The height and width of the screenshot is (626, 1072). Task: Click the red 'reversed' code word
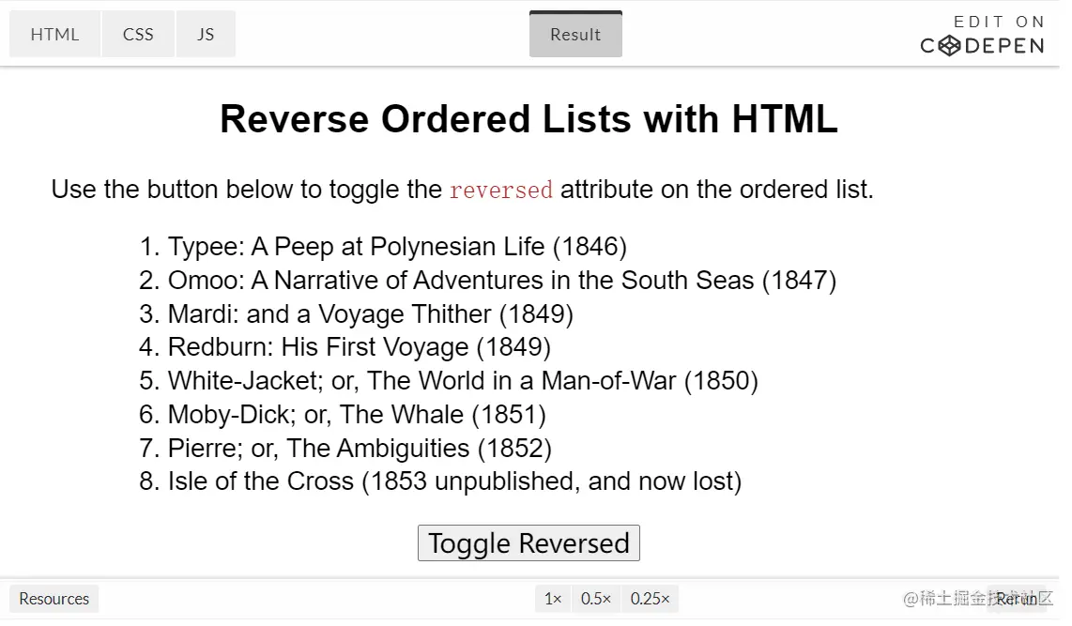point(501,190)
